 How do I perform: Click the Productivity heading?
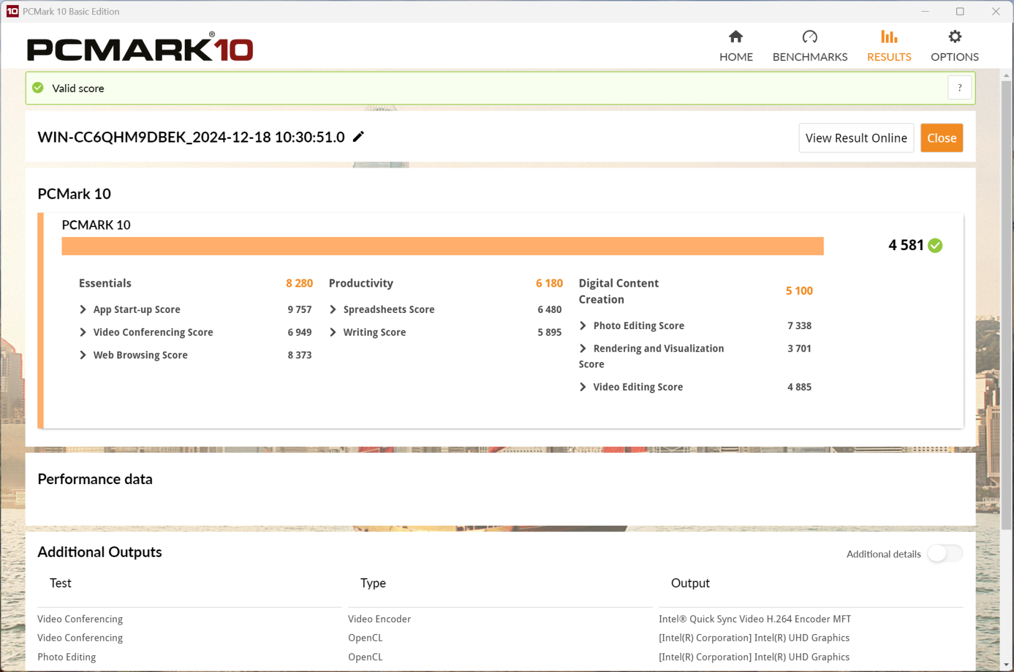click(361, 283)
